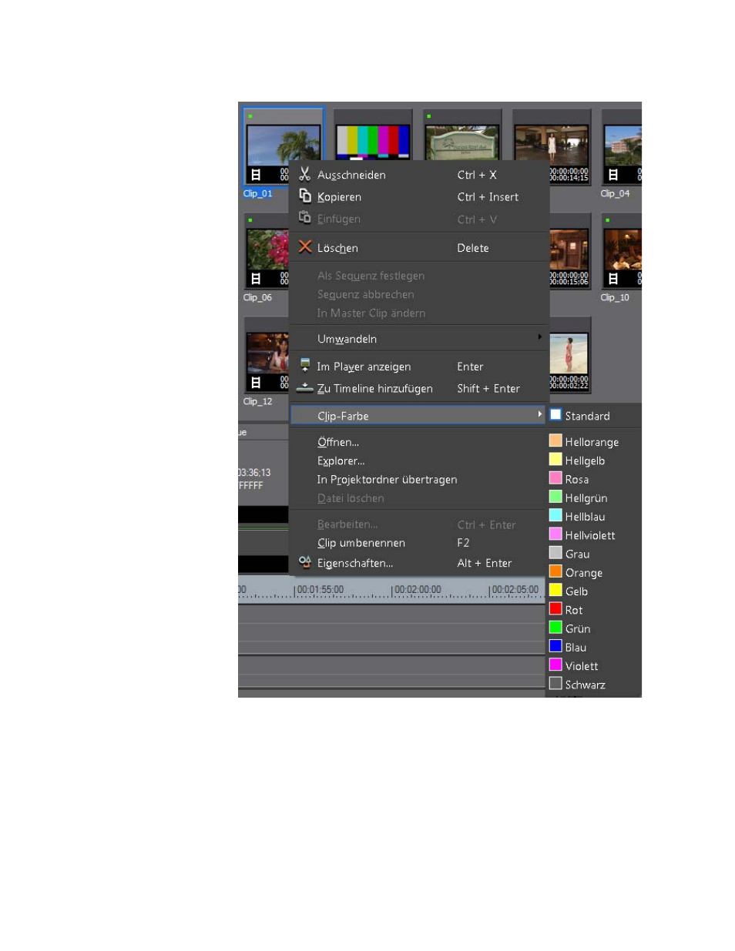The width and height of the screenshot is (735, 951).
Task: Click the copy icon beside Kopieren
Action: pyautogui.click(x=305, y=196)
